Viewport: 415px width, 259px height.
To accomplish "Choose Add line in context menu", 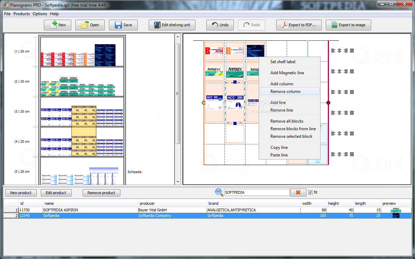I will [x=289, y=103].
